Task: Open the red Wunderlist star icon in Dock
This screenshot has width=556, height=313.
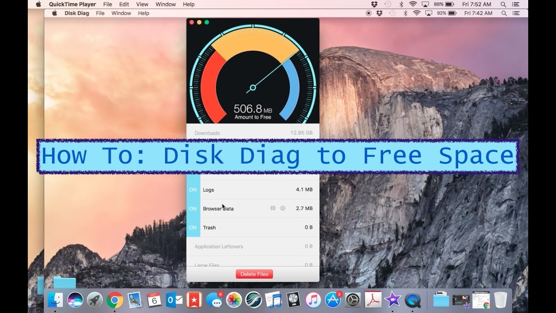Action: click(194, 300)
